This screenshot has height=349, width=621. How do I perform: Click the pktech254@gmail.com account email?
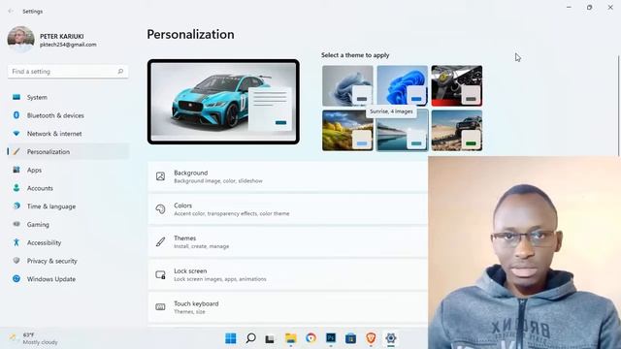point(68,45)
